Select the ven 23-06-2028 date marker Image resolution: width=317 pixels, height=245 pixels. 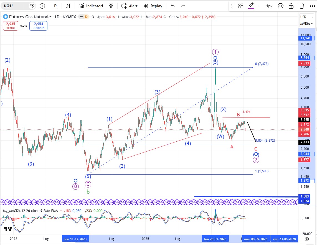[x=284, y=239]
